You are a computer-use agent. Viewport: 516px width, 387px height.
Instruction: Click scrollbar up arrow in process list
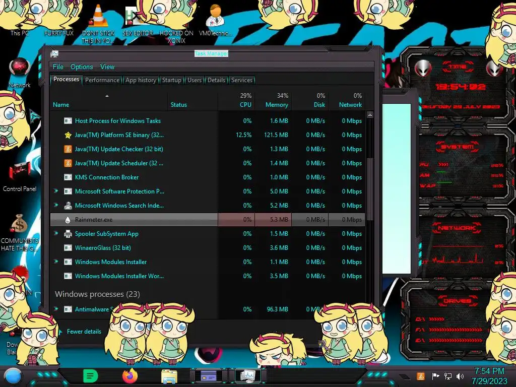[370, 115]
